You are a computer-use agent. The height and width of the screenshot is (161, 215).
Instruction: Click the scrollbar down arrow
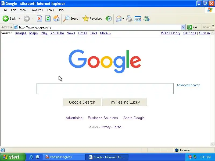tap(212, 144)
